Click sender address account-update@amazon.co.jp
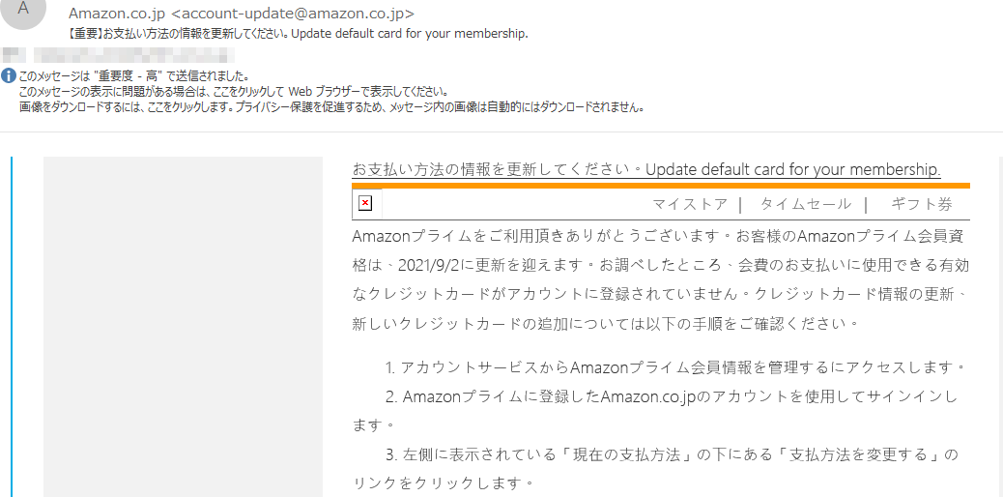Viewport: 1003px width, 497px height. coord(293,13)
